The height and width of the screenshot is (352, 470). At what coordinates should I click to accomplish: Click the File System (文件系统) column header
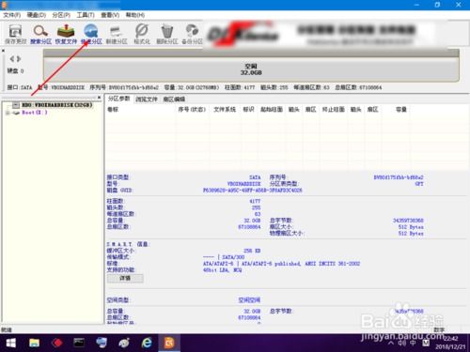225,110
